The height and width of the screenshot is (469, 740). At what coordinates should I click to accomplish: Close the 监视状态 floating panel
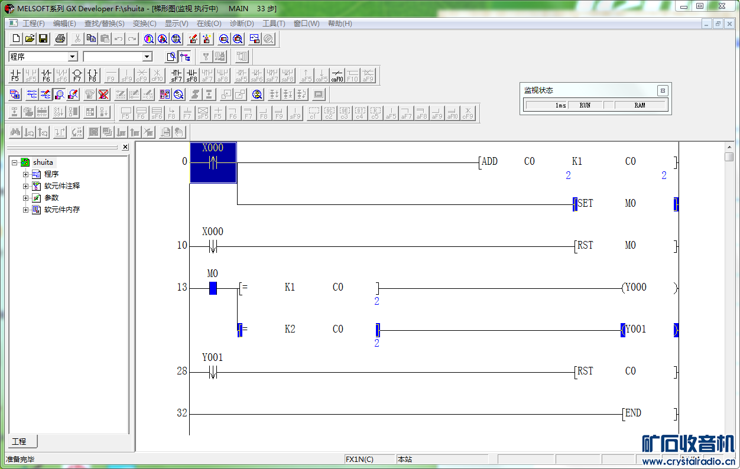[663, 90]
